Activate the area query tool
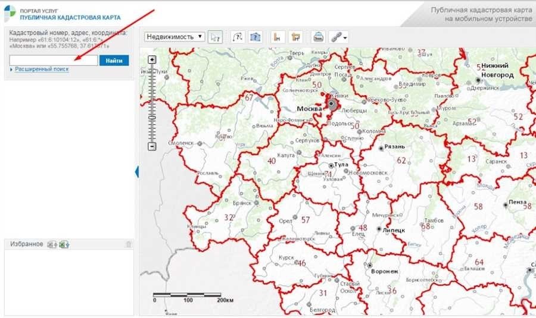The height and width of the screenshot is (318, 536). coord(255,37)
